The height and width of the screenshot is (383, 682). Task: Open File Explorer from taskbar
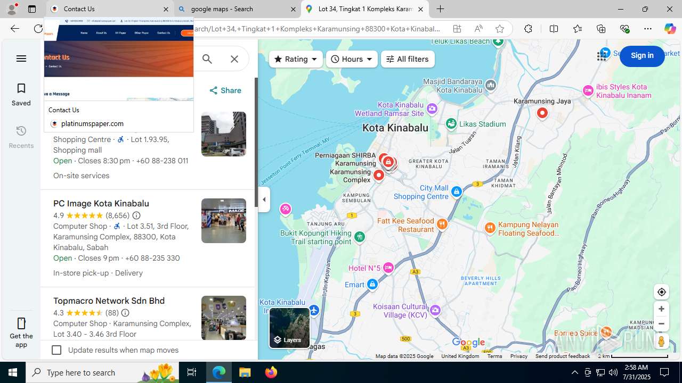click(x=245, y=372)
